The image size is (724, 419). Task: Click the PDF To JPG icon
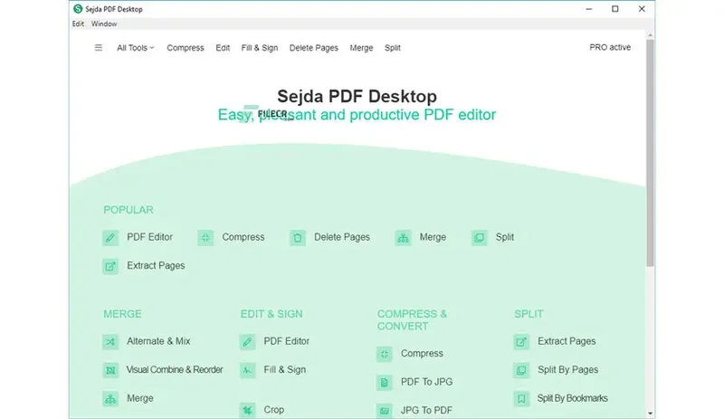[x=384, y=383]
